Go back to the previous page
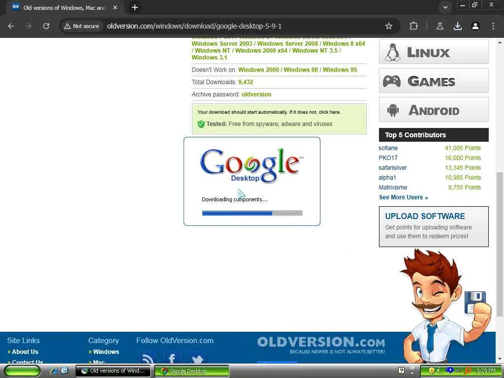The width and height of the screenshot is (504, 378). click(x=11, y=26)
